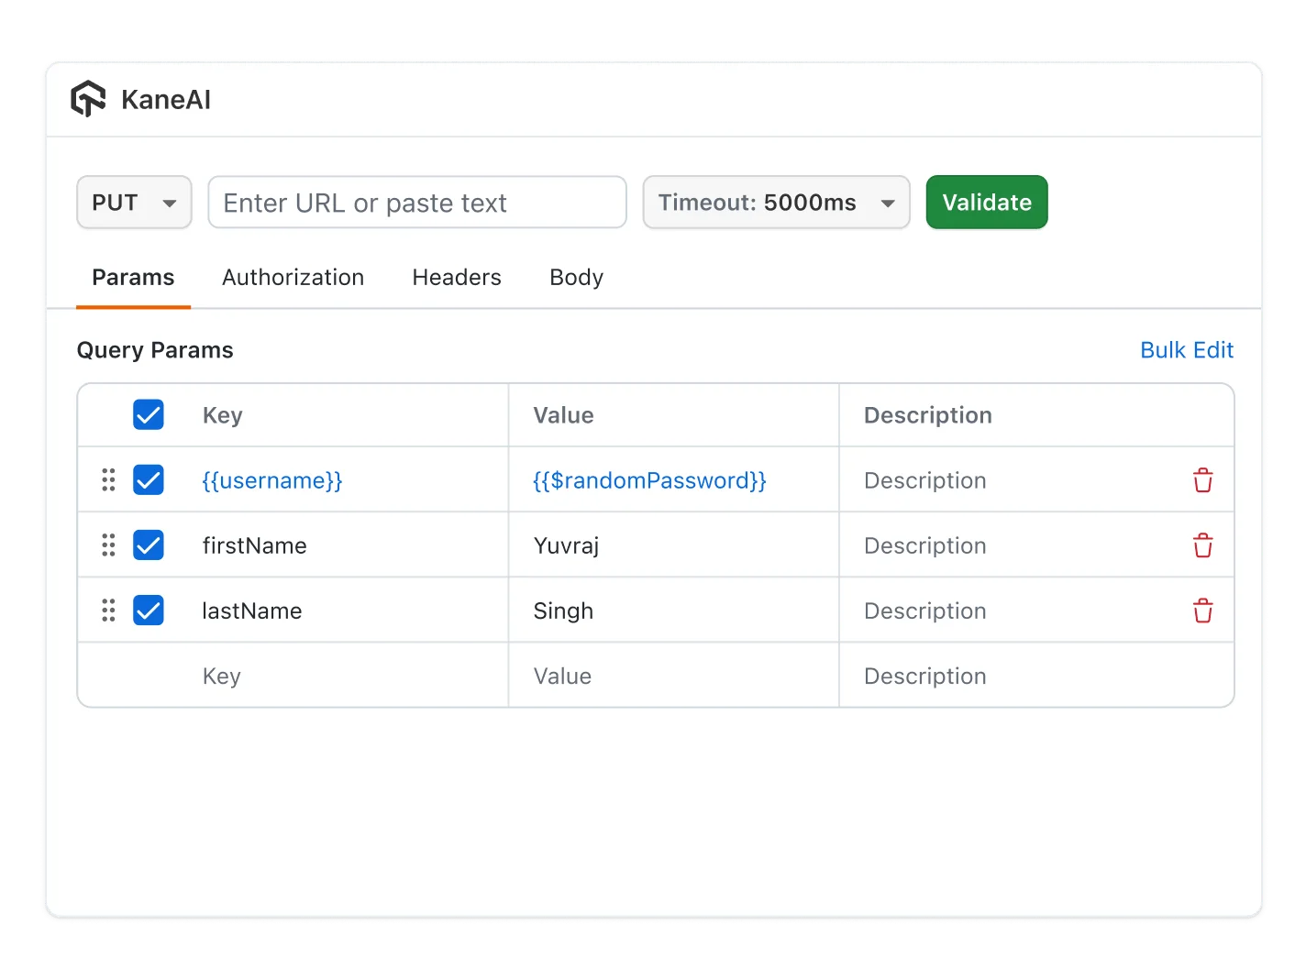This screenshot has width=1306, height=979.
Task: Uncheck the select-all checkbox in table header
Action: tap(149, 414)
